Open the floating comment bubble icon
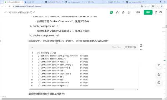Image resolution: width=167 pixels, height=100 pixels. coord(159,82)
